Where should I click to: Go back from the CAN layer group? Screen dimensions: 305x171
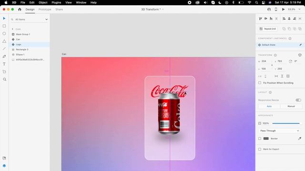13,29
